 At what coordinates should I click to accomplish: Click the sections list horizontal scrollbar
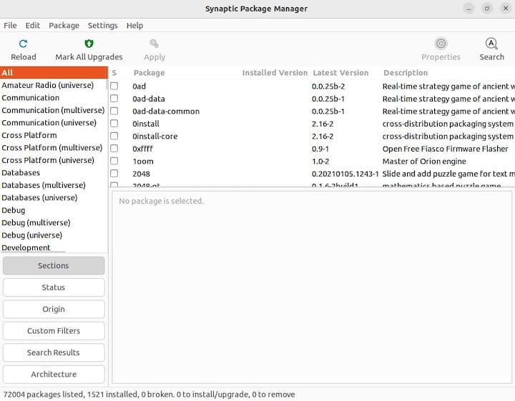33,252
